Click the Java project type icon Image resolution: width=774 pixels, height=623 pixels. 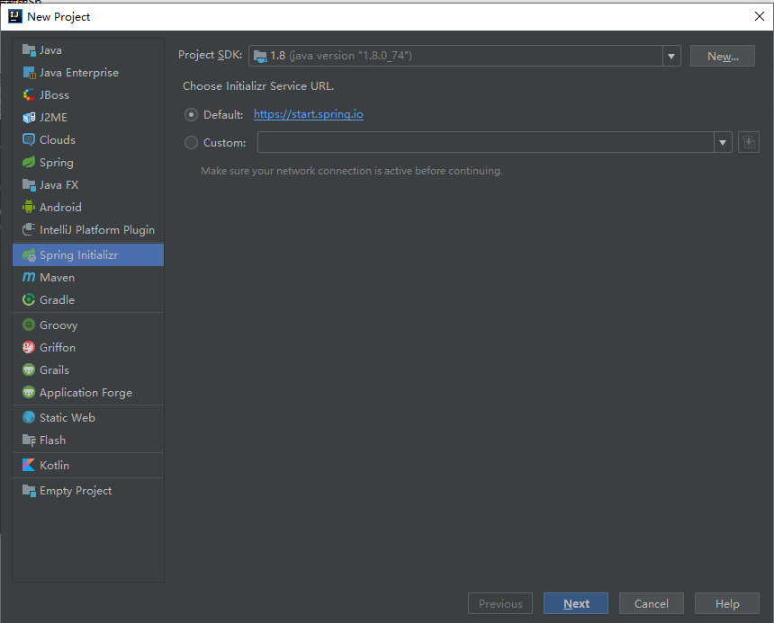click(x=29, y=50)
